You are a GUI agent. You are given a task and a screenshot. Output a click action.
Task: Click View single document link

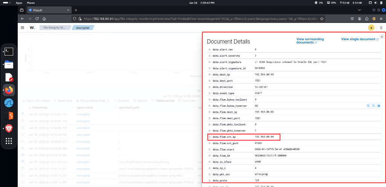[x=360, y=39]
